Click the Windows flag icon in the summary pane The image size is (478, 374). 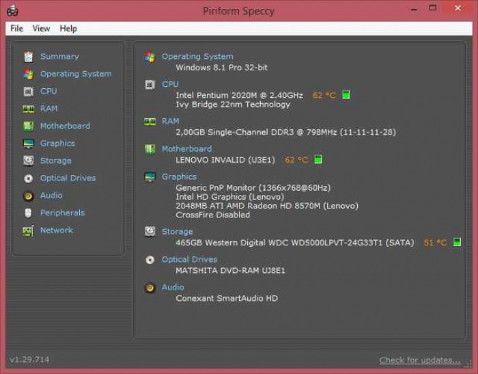click(x=150, y=57)
